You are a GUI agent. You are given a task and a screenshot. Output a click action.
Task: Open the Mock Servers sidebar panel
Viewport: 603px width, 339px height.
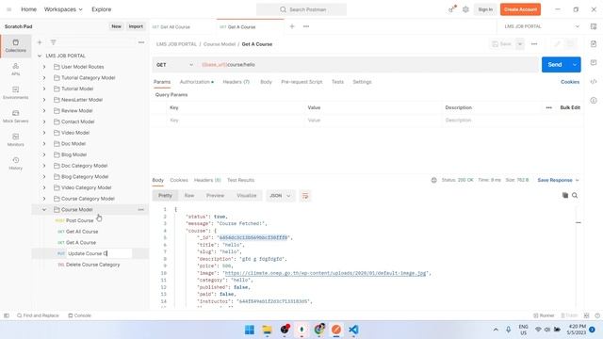pos(15,116)
